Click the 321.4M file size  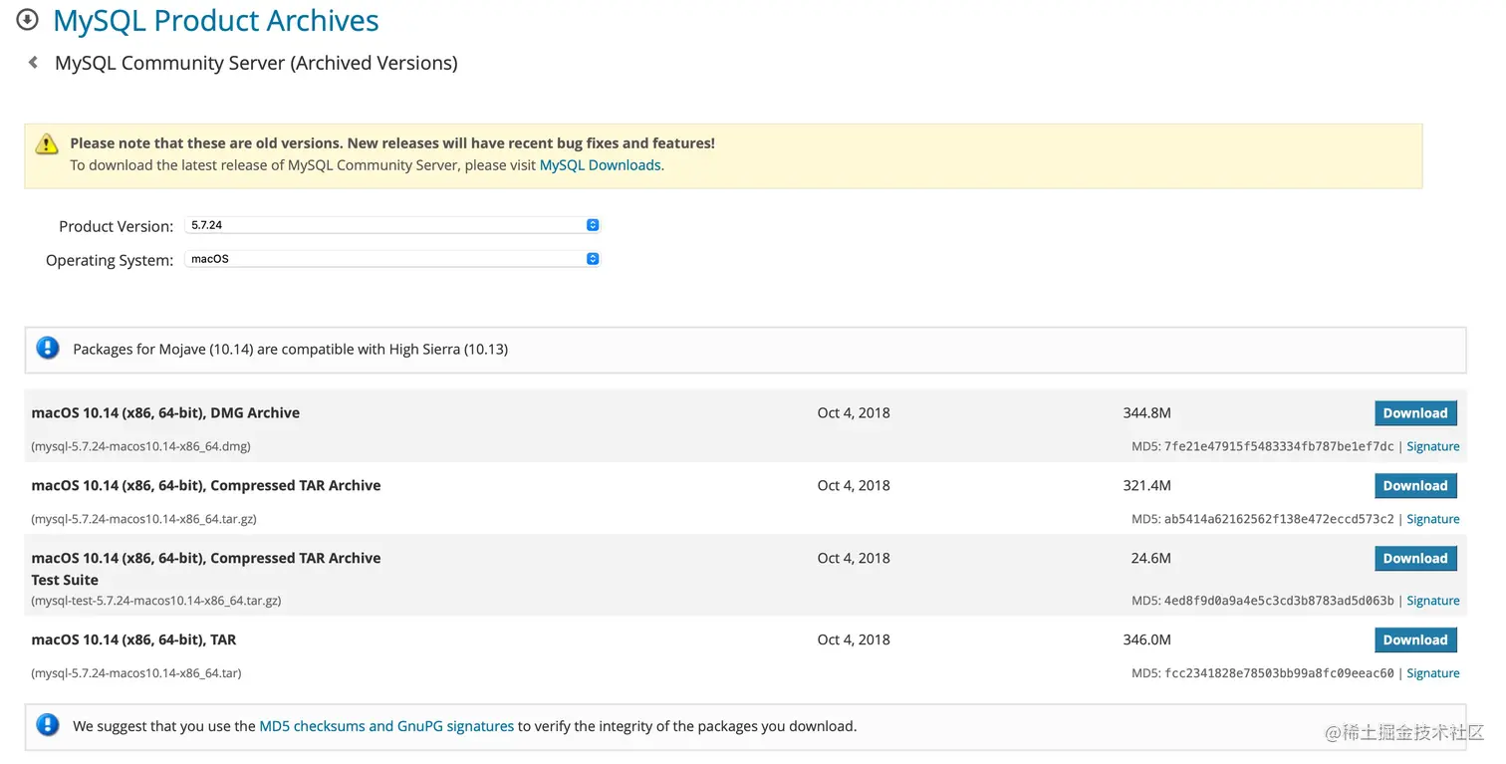coord(1146,485)
